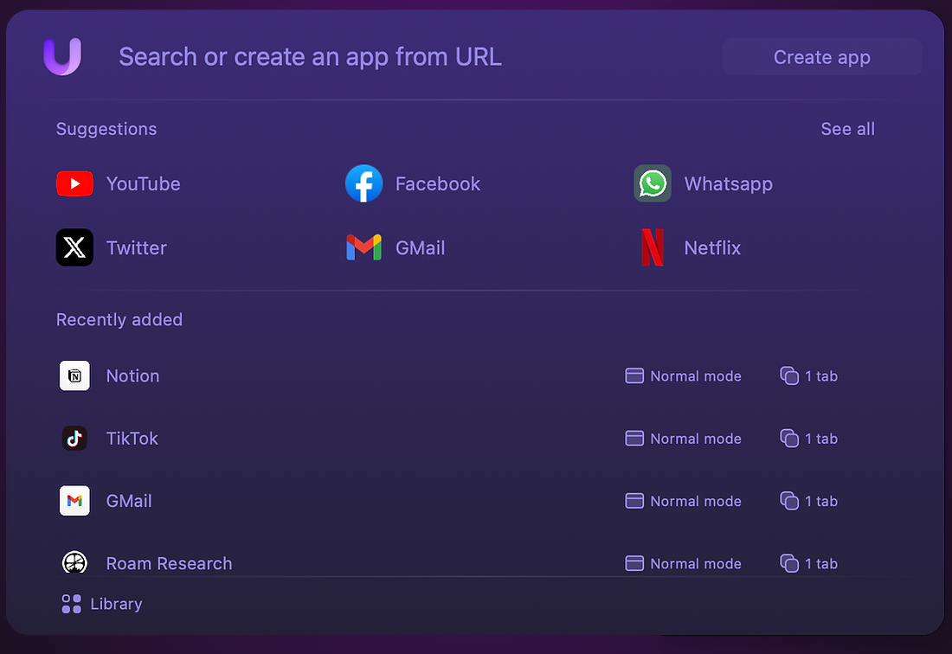Click the Roam Research app icon
Viewport: 952px width, 654px height.
pyautogui.click(x=74, y=563)
